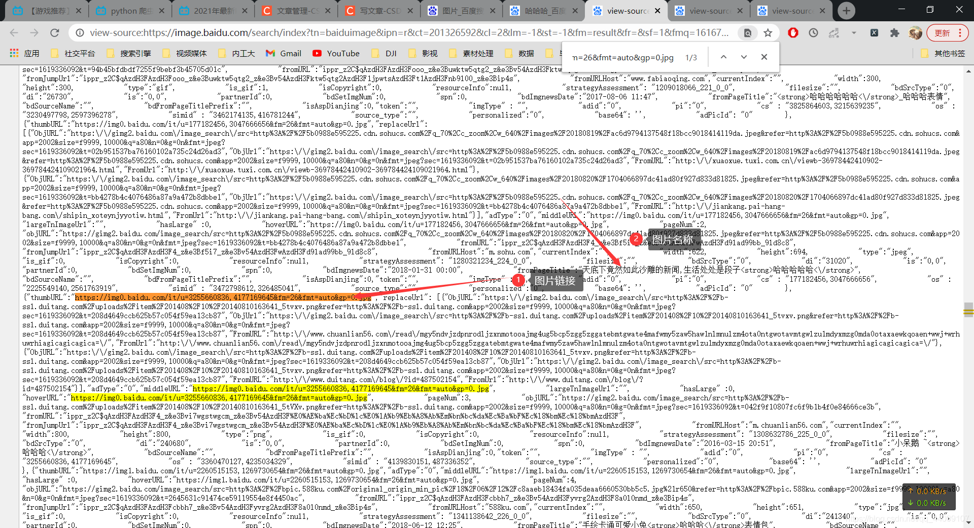
Task: Open the 其他书签 folder
Action: (943, 53)
